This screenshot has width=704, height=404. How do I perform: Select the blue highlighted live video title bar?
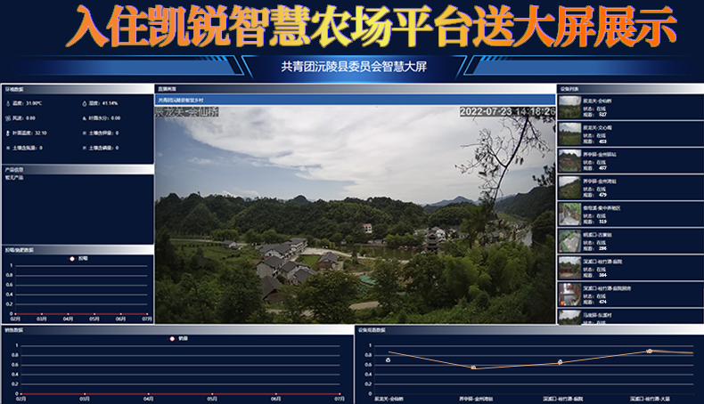(355, 101)
